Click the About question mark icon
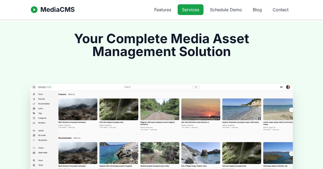 click(34, 160)
